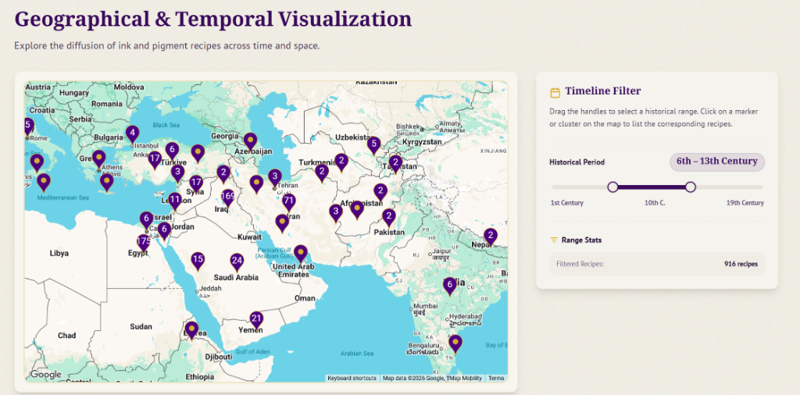The height and width of the screenshot is (395, 800).
Task: Select the 2 marker at Nepal
Action: click(491, 237)
